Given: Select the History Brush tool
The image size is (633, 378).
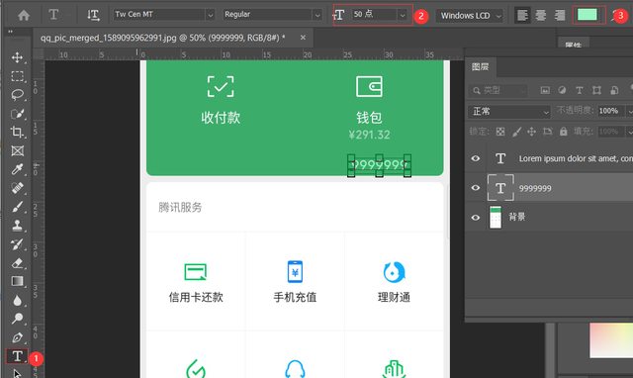Looking at the screenshot, I should [x=17, y=244].
